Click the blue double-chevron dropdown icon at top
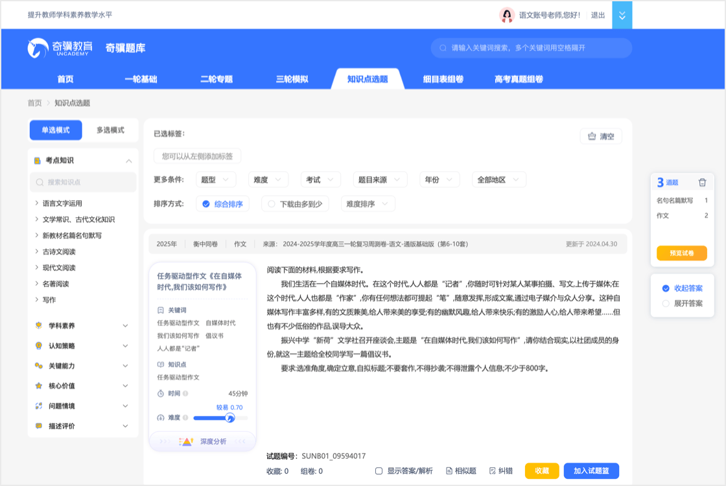Image resolution: width=726 pixels, height=486 pixels. (622, 15)
